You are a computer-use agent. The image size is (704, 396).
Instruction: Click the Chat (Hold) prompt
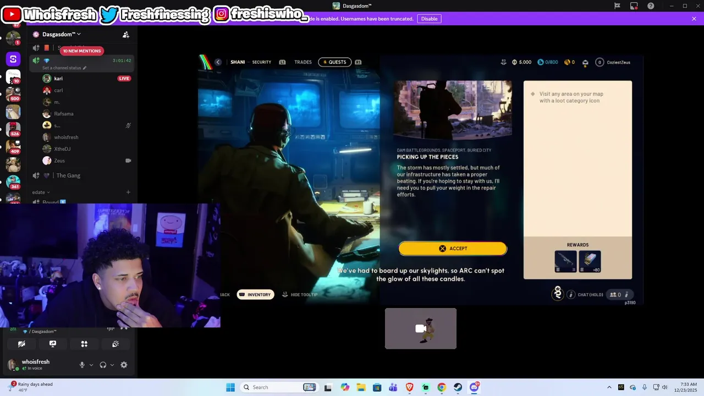[x=586, y=295]
